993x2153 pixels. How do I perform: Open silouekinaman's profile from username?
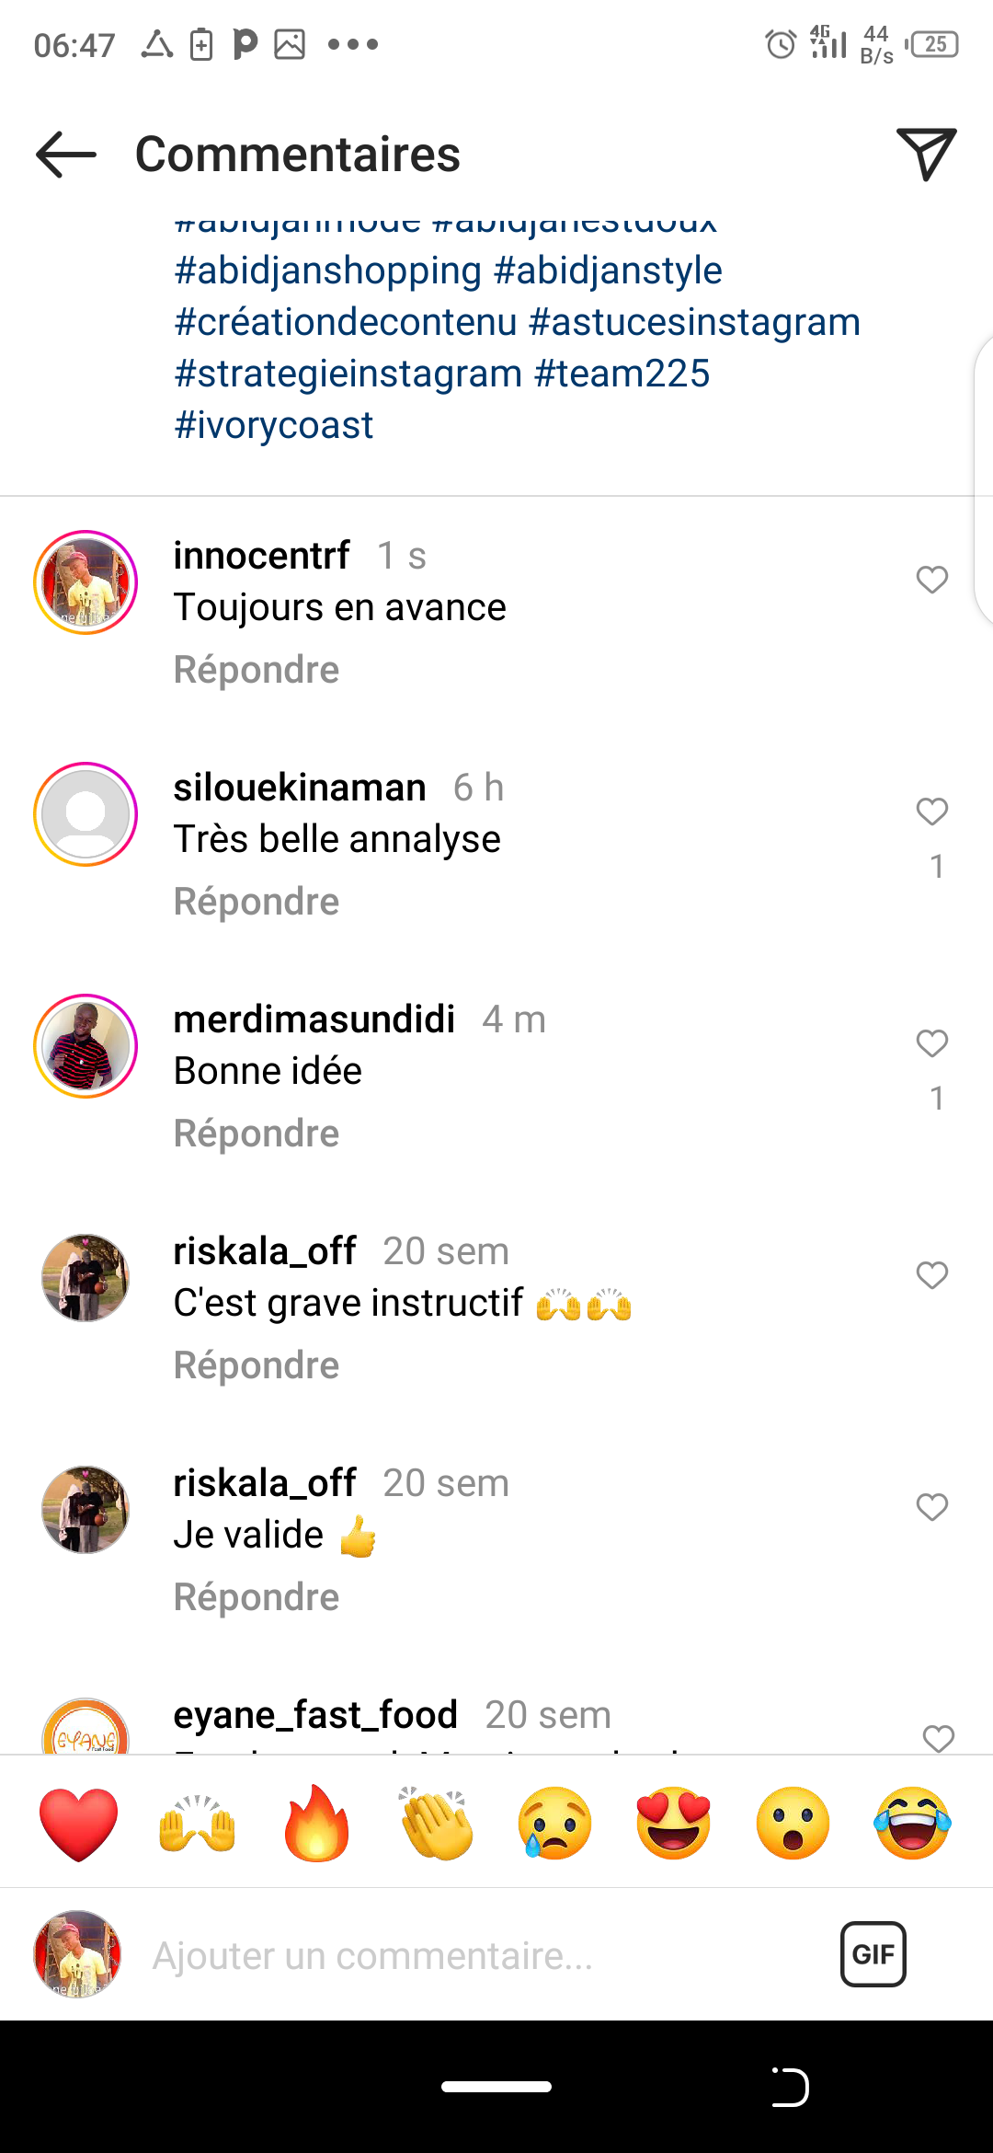pos(300,788)
